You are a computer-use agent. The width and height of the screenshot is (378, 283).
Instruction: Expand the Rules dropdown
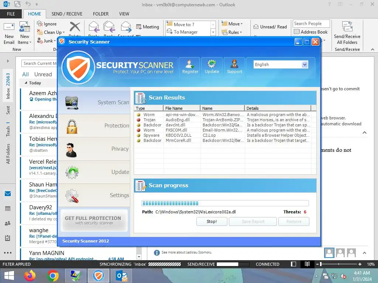click(x=241, y=32)
